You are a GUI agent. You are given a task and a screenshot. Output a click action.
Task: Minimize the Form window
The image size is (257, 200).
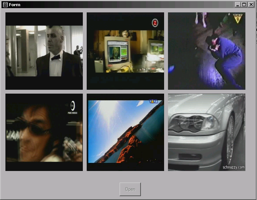pos(238,5)
